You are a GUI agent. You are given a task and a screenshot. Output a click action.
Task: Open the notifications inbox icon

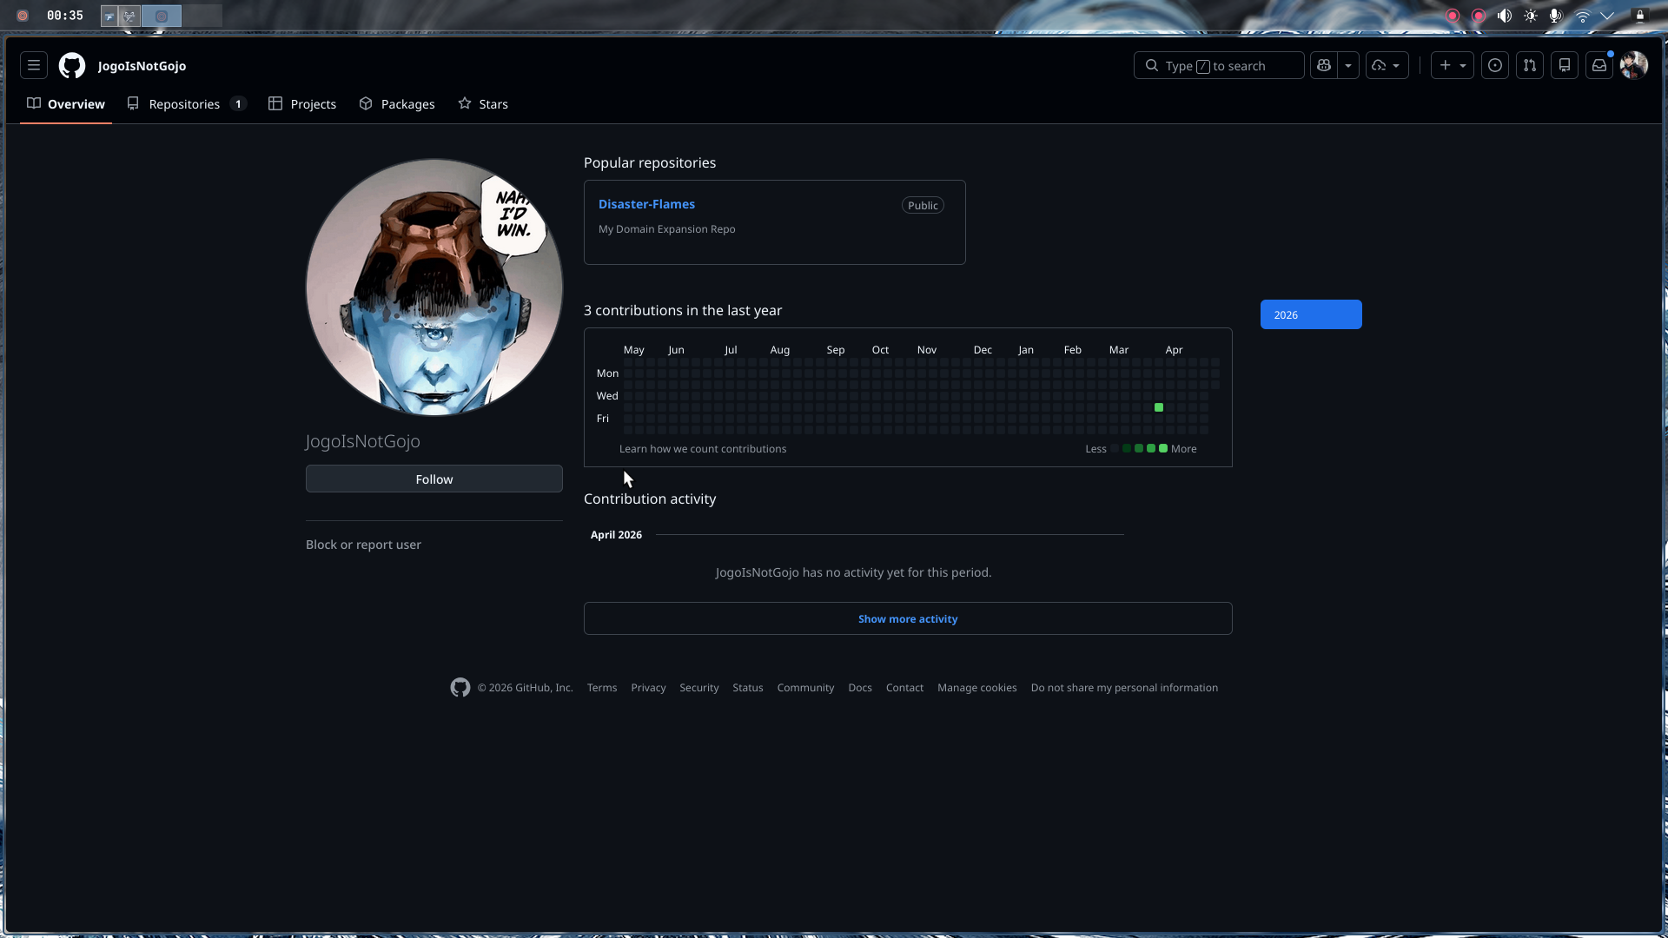pos(1599,65)
